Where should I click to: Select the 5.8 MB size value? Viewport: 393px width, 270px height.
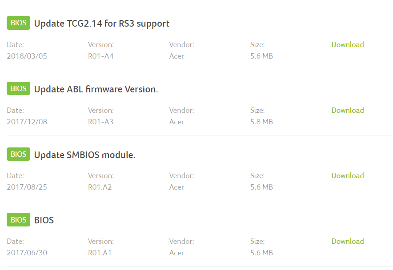[261, 122]
